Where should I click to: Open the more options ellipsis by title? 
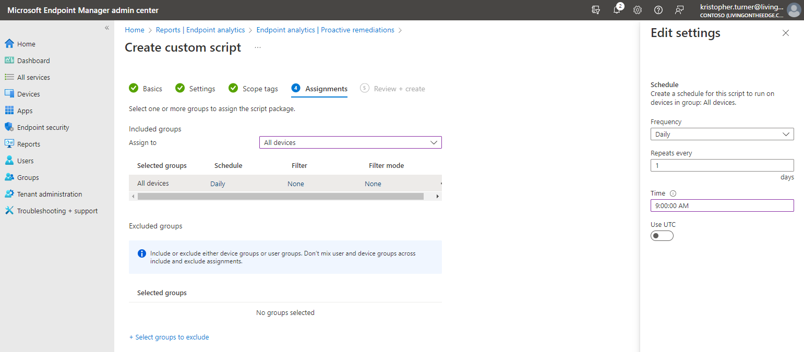coord(258,47)
